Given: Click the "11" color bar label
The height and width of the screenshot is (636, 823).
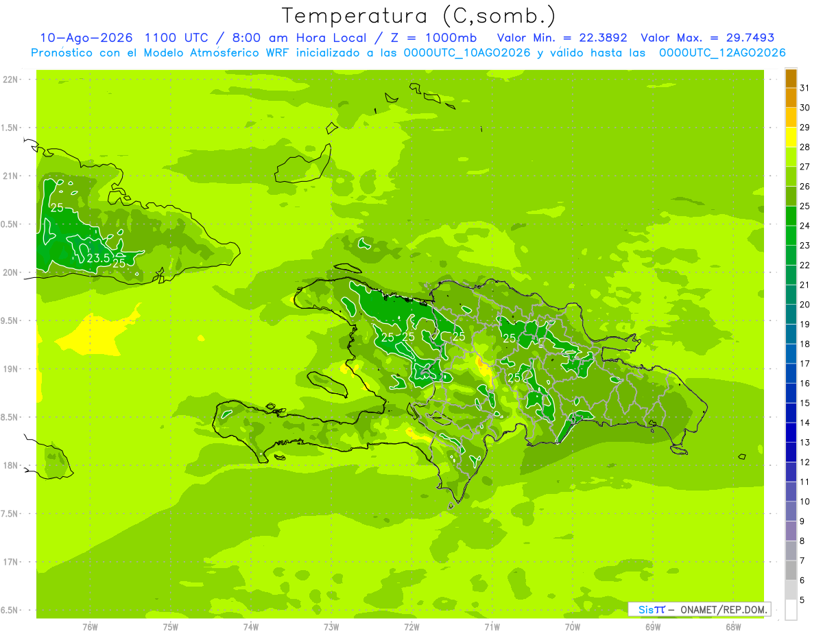Looking at the screenshot, I should coord(804,482).
